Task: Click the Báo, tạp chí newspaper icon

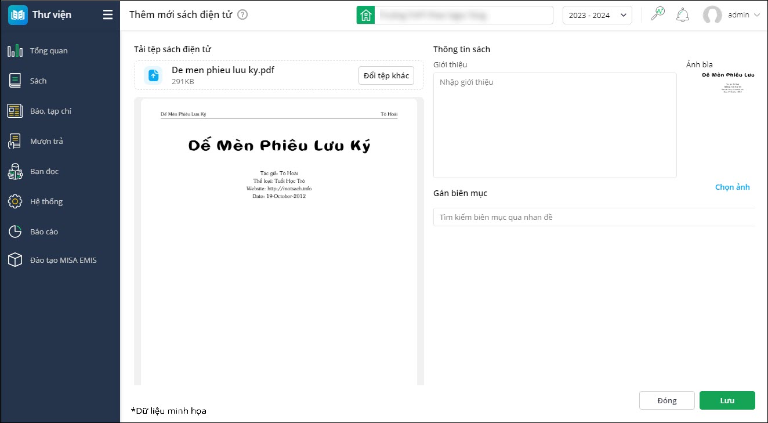Action: point(15,111)
